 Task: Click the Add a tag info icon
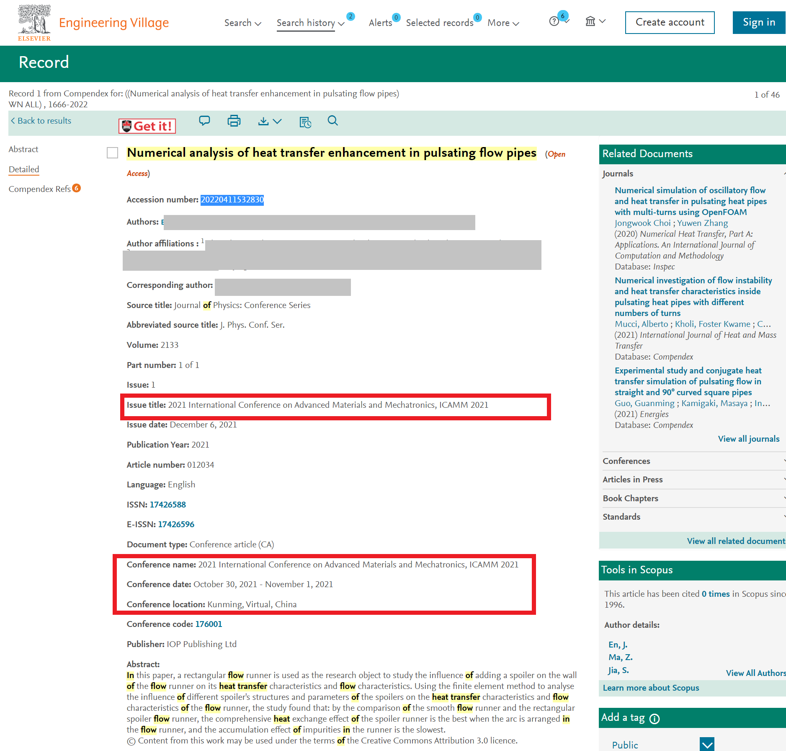(655, 719)
